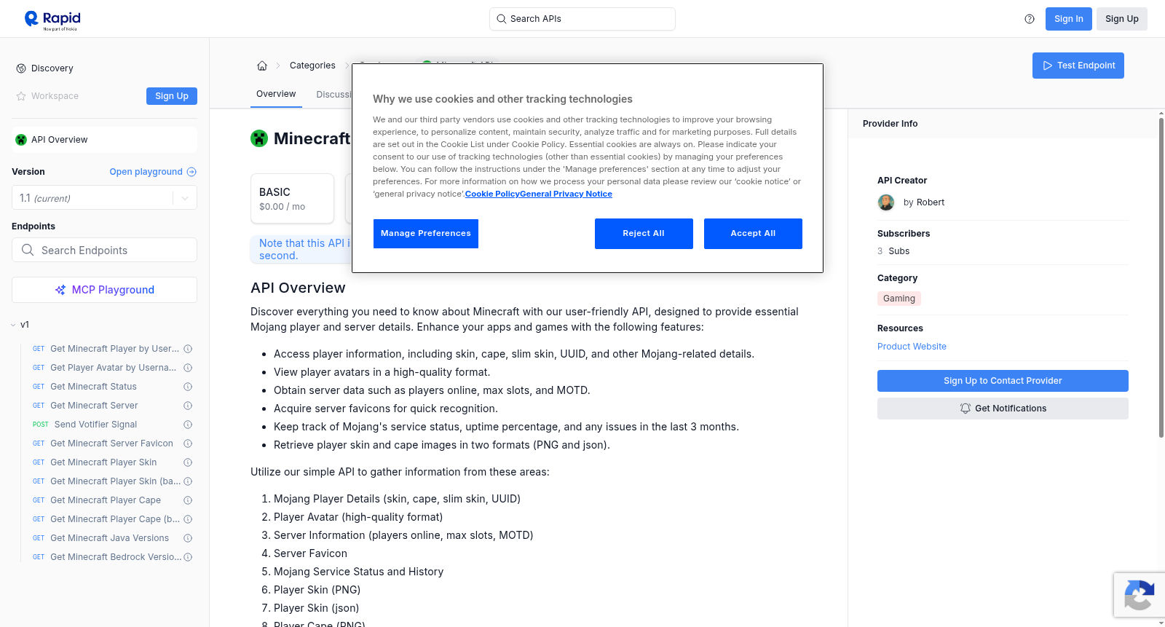Image resolution: width=1165 pixels, height=627 pixels.
Task: Click Reject All cookies button
Action: tap(644, 234)
